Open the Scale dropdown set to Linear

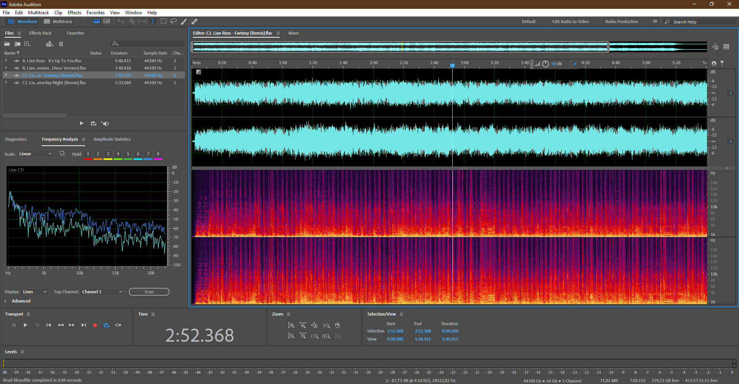click(35, 154)
